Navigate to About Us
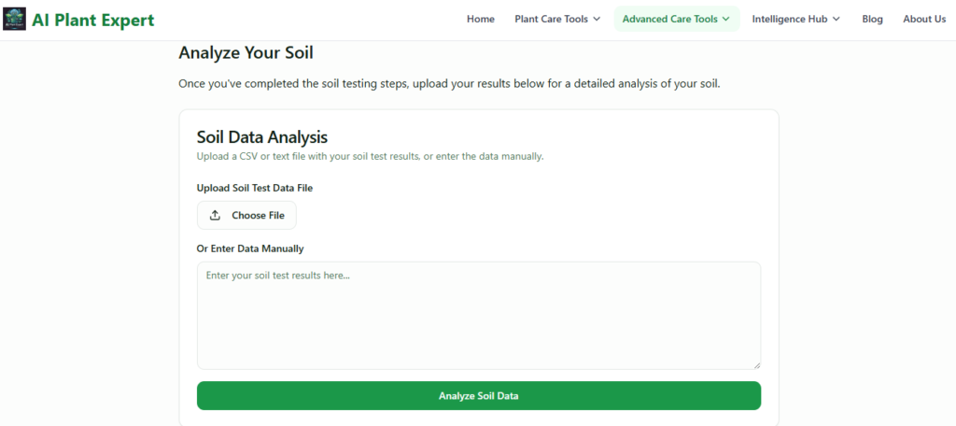The width and height of the screenshot is (956, 426). [x=924, y=20]
